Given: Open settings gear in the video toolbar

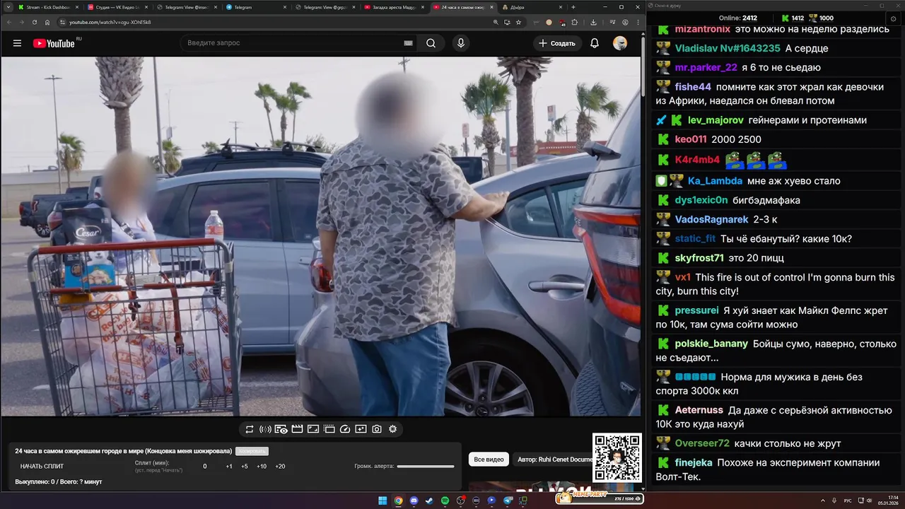Looking at the screenshot, I should [393, 429].
